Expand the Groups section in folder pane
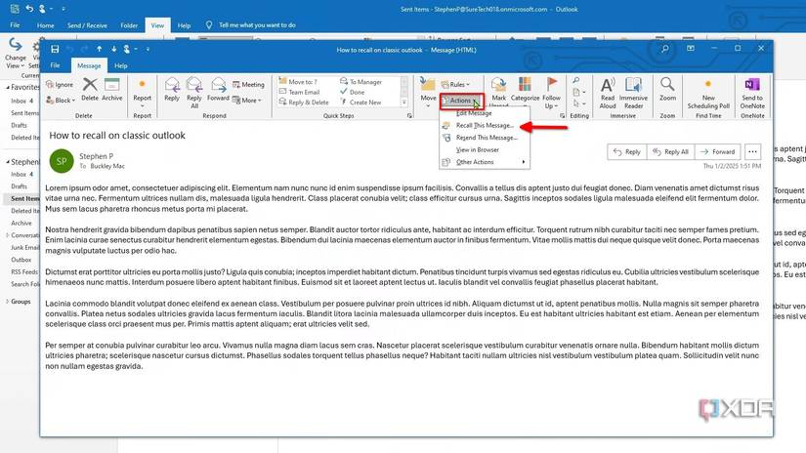 (x=7, y=302)
